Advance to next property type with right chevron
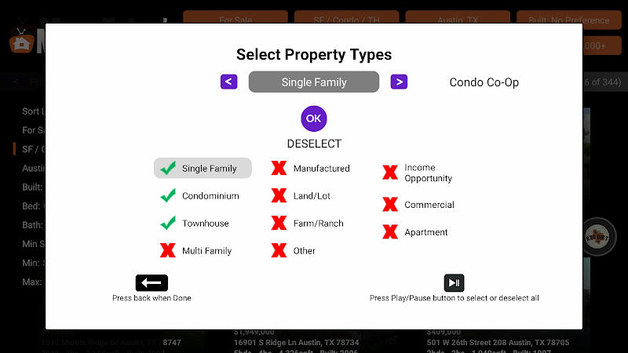Screen dimensions: 628x353 pos(399,82)
